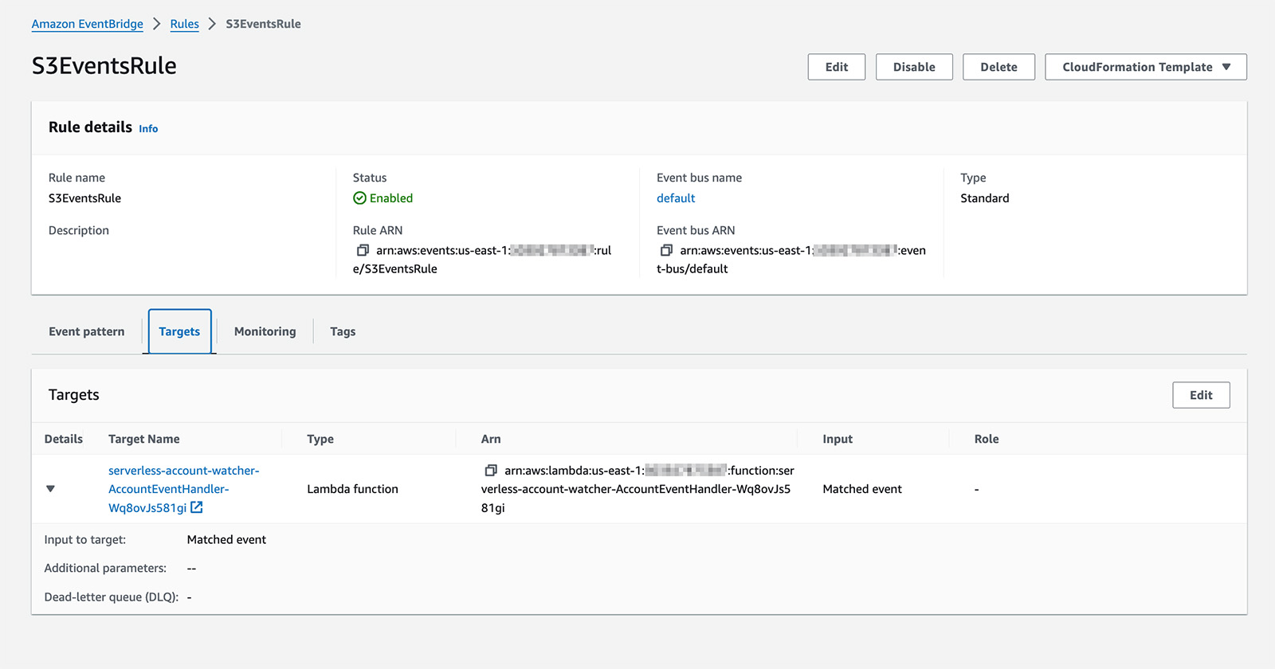Screen dimensions: 1275x669
Task: Click the Edit button next to the rule title
Action: (x=836, y=67)
